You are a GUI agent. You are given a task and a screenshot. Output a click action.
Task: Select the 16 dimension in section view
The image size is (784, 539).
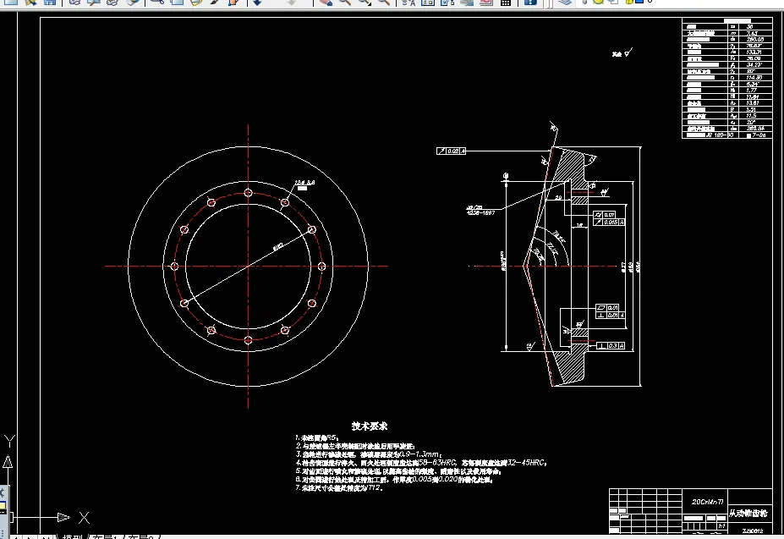tap(579, 225)
